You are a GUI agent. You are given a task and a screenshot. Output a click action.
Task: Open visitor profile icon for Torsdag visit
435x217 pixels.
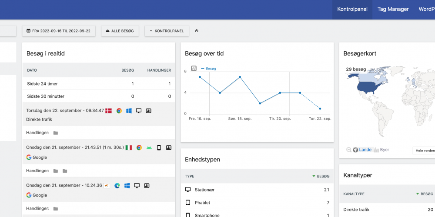point(148,111)
